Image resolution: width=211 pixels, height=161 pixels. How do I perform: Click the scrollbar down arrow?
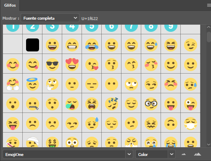pos(208,145)
